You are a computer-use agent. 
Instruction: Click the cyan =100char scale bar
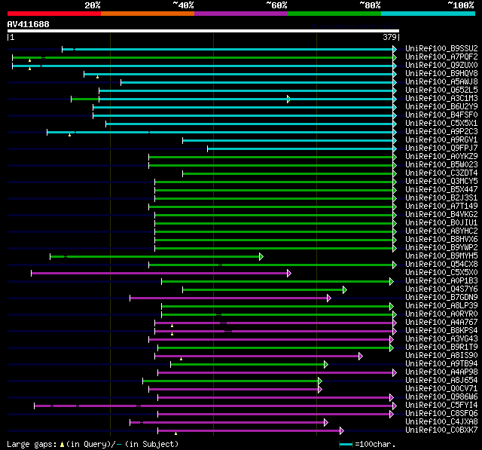(346, 445)
